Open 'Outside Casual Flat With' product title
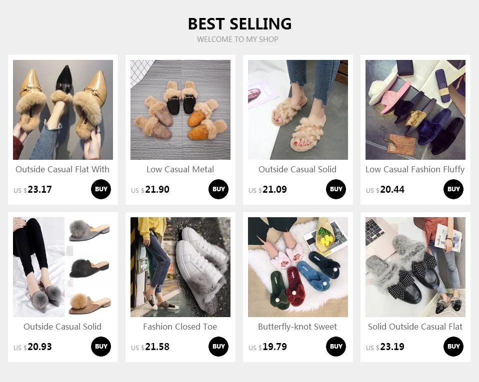The width and height of the screenshot is (479, 382). (x=62, y=169)
